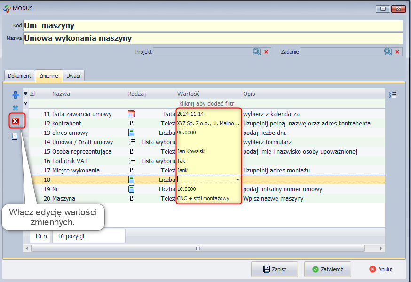Open the Projekt search magnifier

point(257,52)
